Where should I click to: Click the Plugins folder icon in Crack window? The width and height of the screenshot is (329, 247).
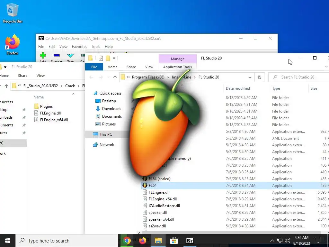click(36, 106)
